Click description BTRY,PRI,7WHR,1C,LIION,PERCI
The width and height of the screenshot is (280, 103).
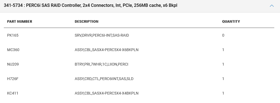tap(101, 64)
